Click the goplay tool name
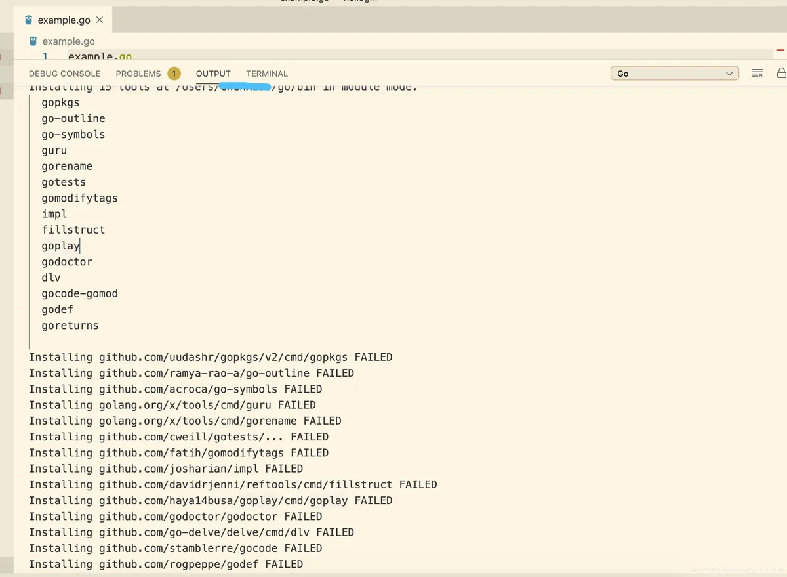 point(60,246)
